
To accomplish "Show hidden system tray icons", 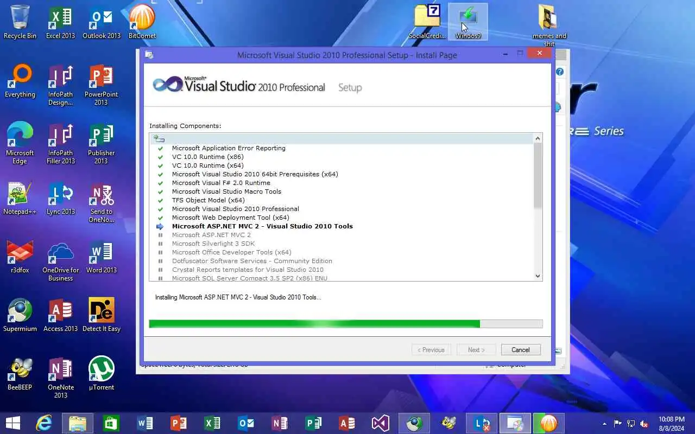I will [x=604, y=424].
